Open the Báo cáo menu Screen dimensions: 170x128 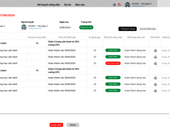click(80, 5)
